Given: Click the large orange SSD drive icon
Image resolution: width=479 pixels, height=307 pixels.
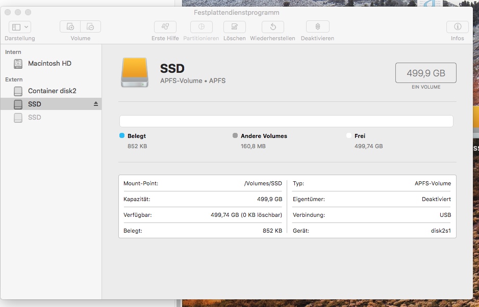Looking at the screenshot, I should (135, 72).
